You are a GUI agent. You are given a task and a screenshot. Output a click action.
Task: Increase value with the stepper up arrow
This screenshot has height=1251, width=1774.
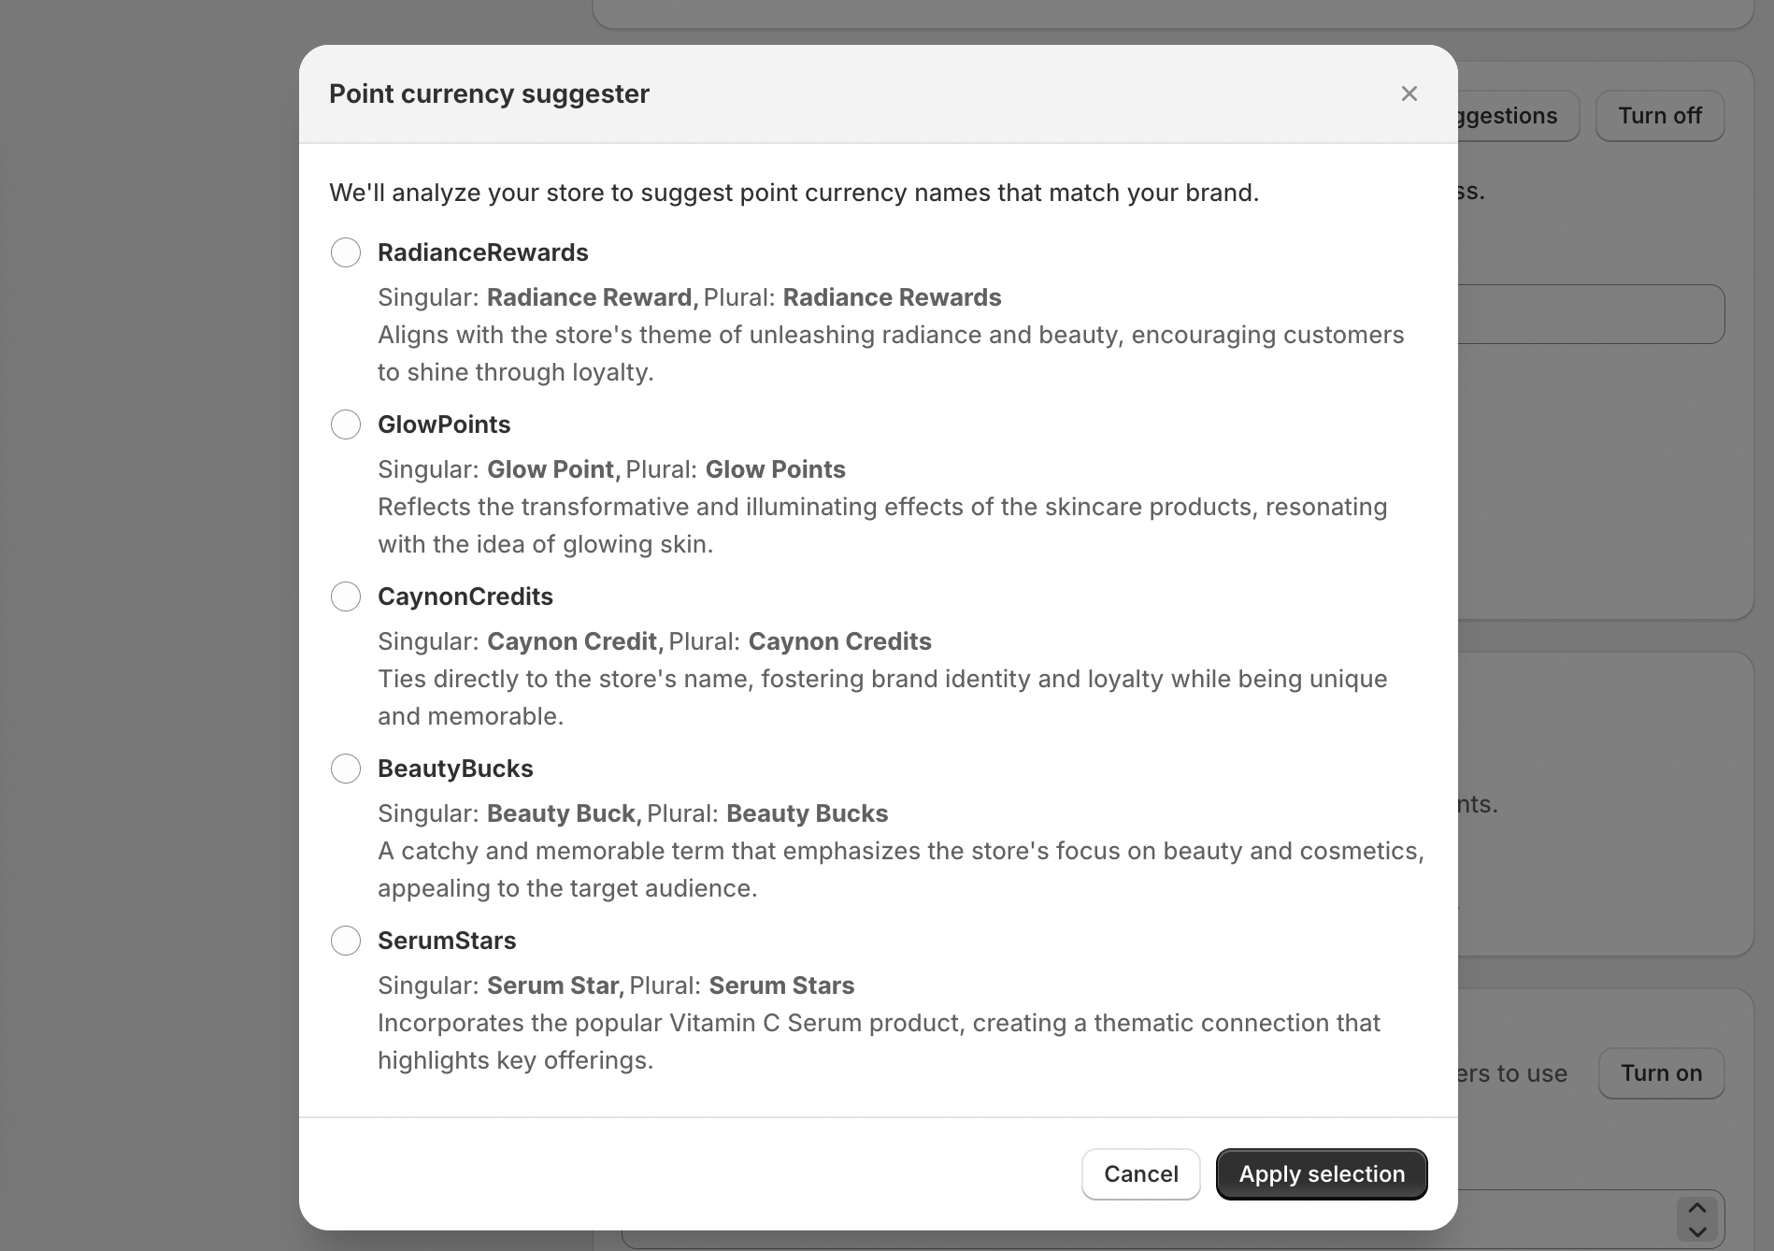point(1697,1209)
